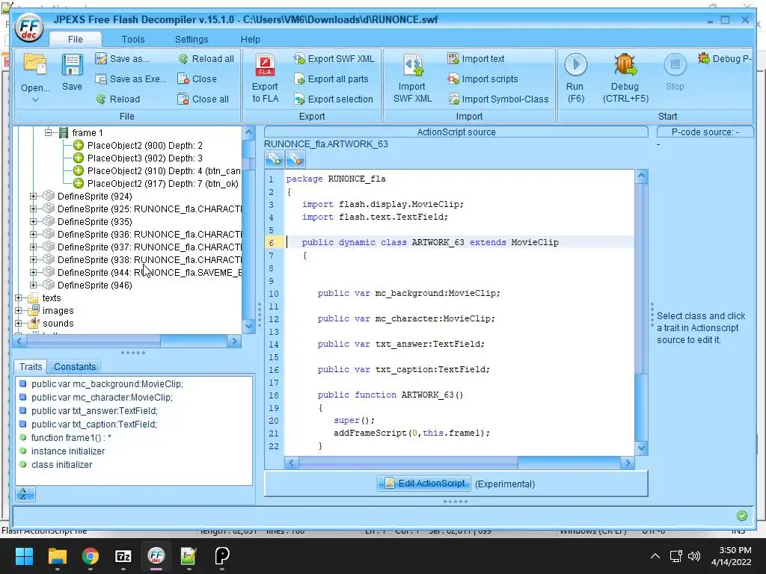This screenshot has width=766, height=574.
Task: Switch to the Constants tab
Action: click(75, 366)
